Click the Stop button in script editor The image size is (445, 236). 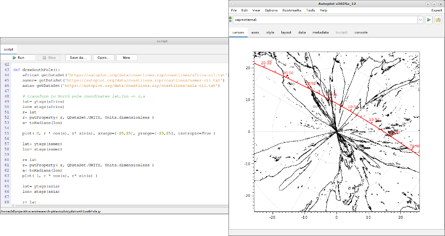pos(50,57)
